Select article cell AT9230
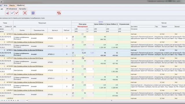The image size is (185, 104). click(x=55, y=70)
